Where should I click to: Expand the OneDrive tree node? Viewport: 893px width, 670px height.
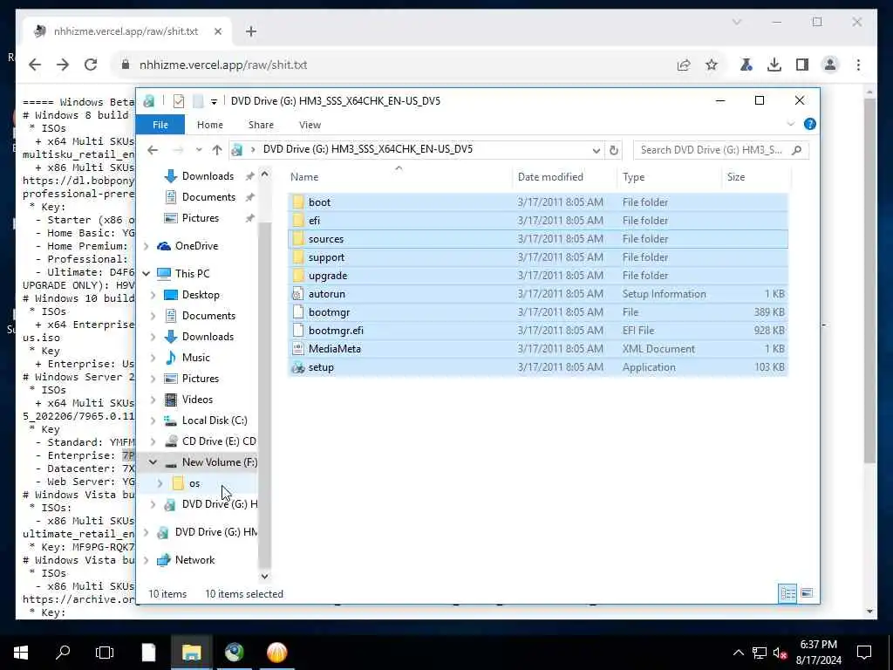coord(147,246)
